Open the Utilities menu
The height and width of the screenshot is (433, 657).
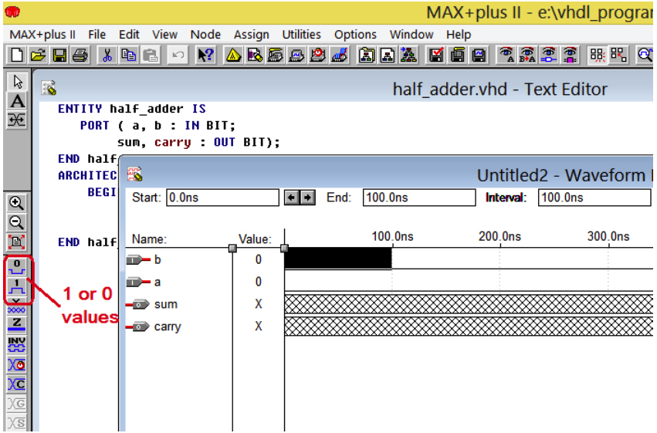[x=301, y=34]
